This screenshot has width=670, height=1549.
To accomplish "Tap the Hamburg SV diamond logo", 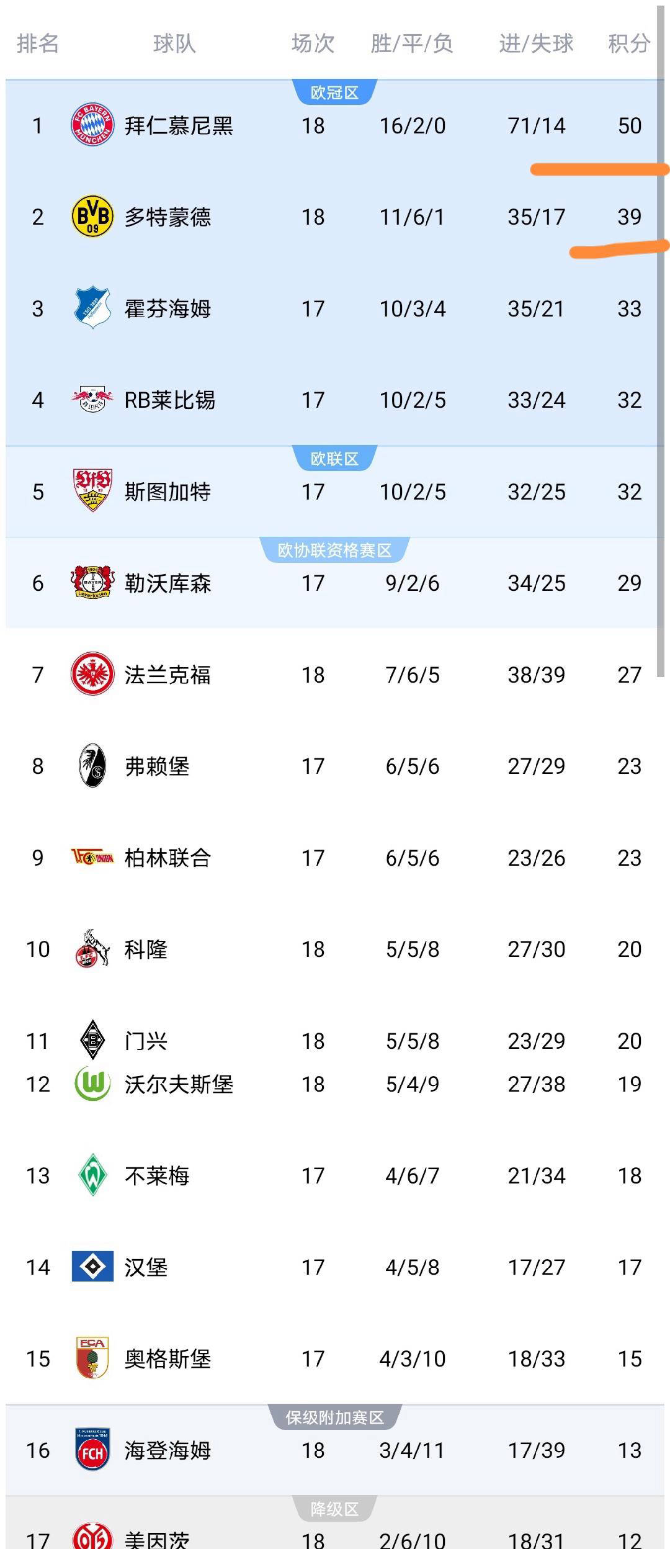I will tap(92, 1267).
